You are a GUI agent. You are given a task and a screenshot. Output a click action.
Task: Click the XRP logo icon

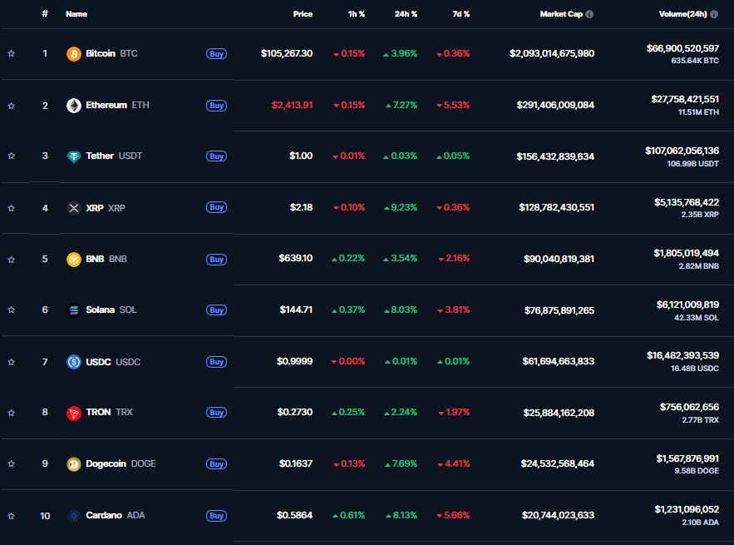(x=73, y=207)
